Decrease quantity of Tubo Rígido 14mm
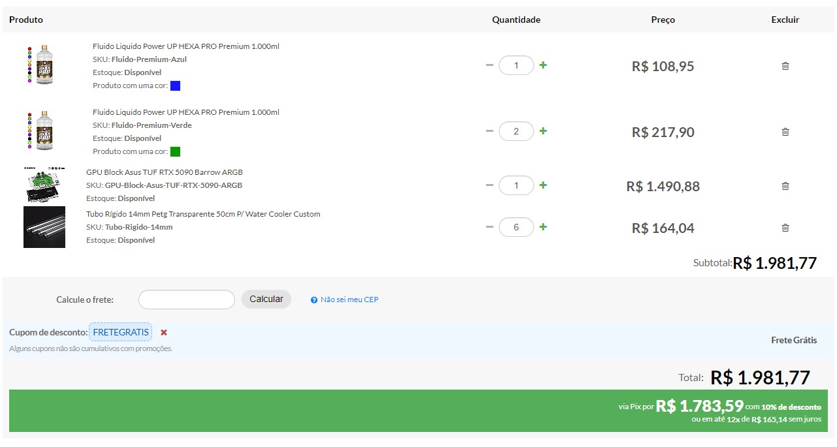This screenshot has width=837, height=447. point(490,227)
